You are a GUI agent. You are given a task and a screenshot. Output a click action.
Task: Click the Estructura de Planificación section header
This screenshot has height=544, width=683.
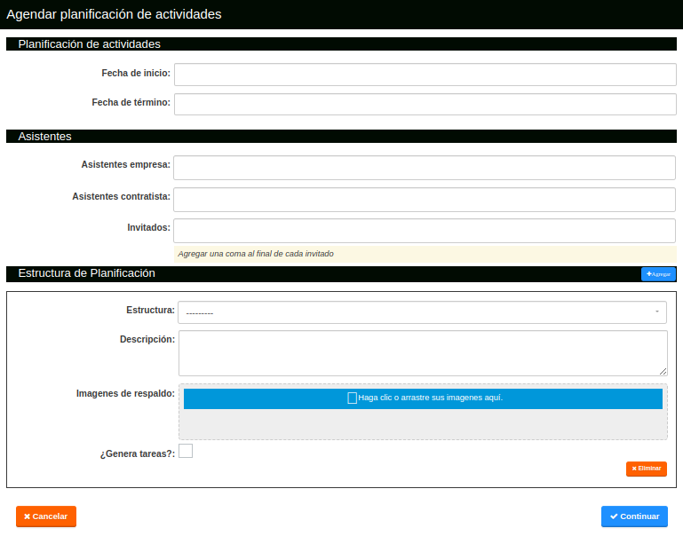(87, 273)
